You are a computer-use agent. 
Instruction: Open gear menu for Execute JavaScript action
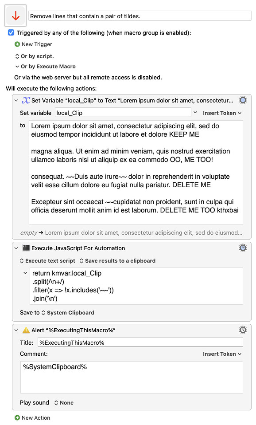point(243,248)
